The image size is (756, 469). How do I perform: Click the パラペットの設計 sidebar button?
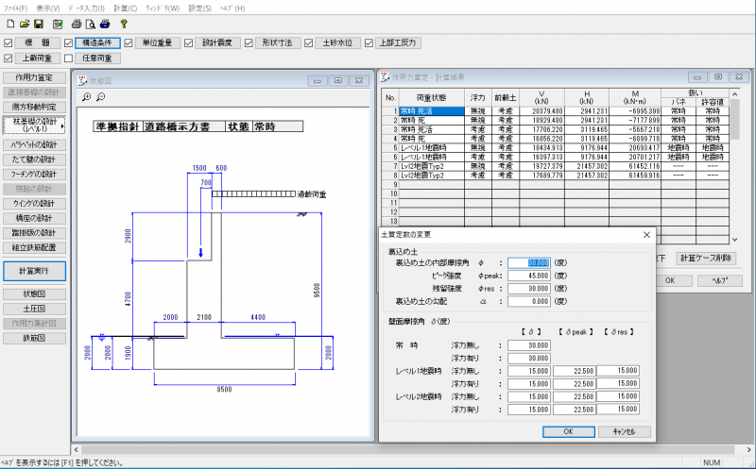[34, 145]
